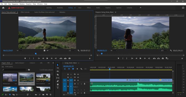This screenshot has width=186, height=97.
Task: Enable voice-over record on A1
Action: click(84, 84)
